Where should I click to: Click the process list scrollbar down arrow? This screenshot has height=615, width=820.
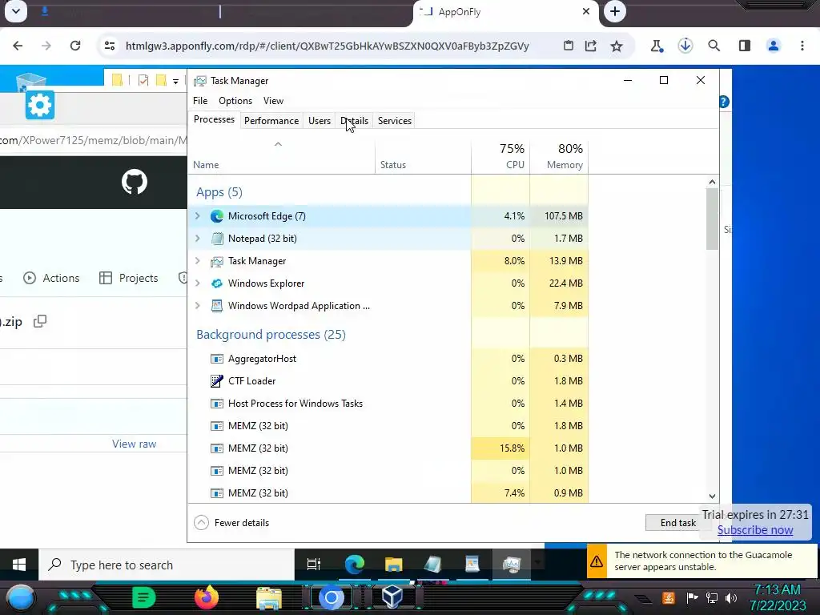point(712,496)
